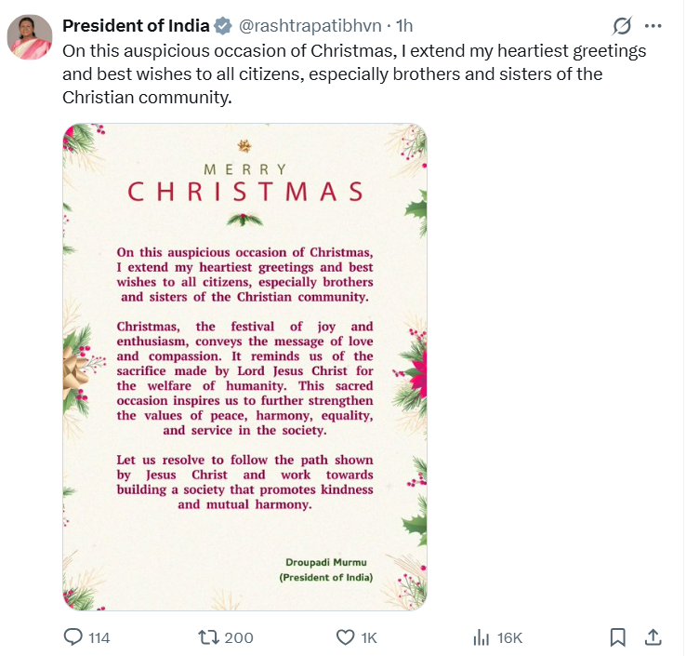The image size is (686, 656).
Task: Click the "Merry Christmas" heading in the image
Action: [x=245, y=184]
